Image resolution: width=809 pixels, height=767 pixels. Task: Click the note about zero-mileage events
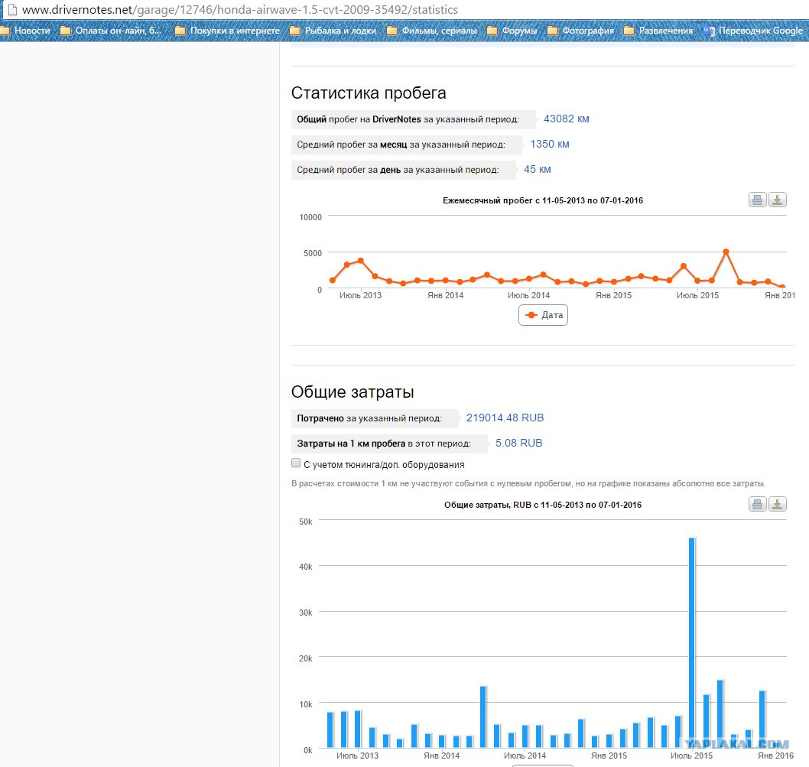(528, 483)
